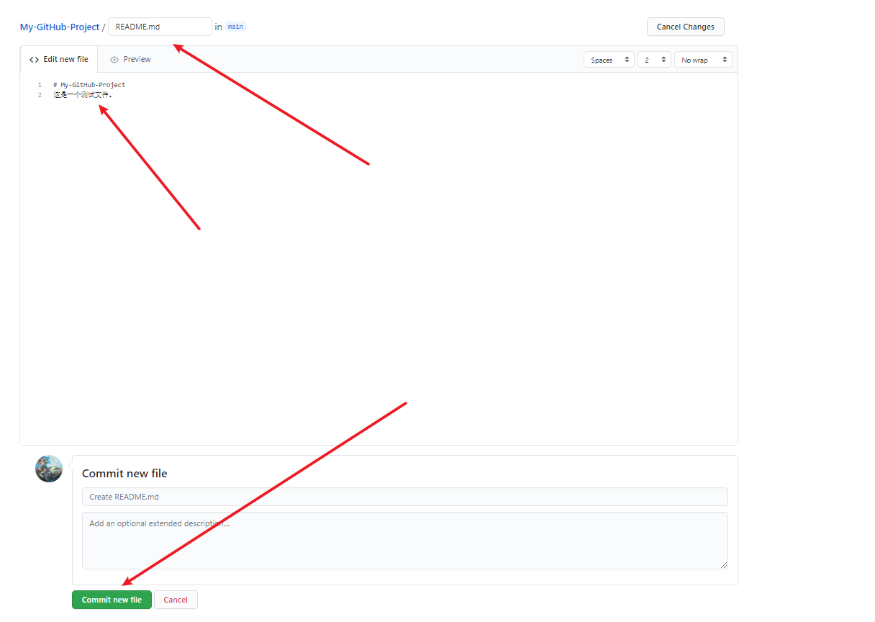
Task: Click line number 2 in the gutter
Action: click(x=40, y=95)
